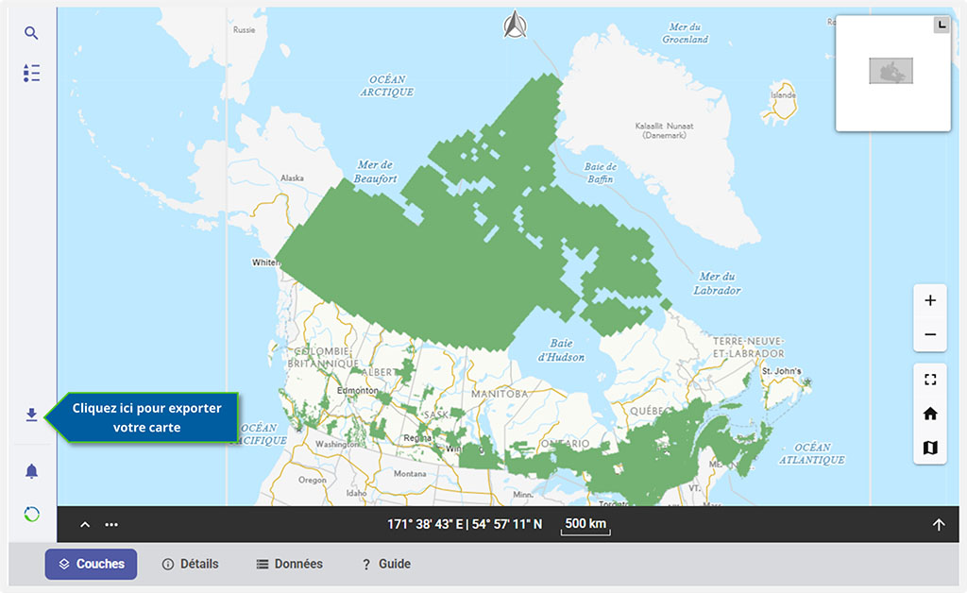Open the three-dots options in footer bar
This screenshot has width=967, height=593.
(111, 525)
